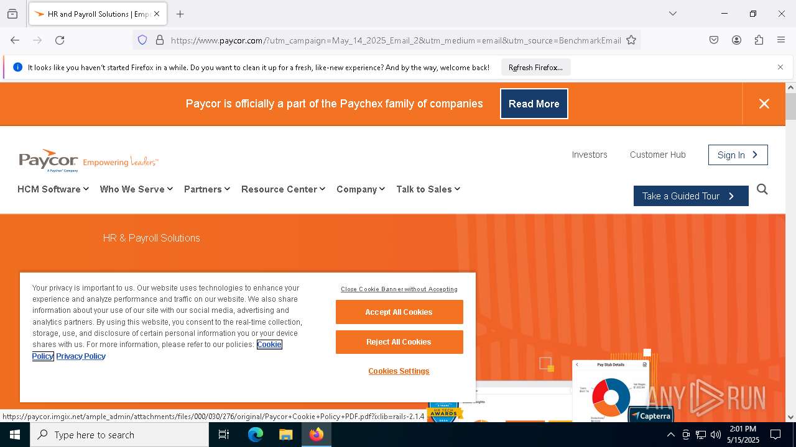Click Close Cookie Banner without Accepting
The width and height of the screenshot is (796, 447).
tap(399, 289)
